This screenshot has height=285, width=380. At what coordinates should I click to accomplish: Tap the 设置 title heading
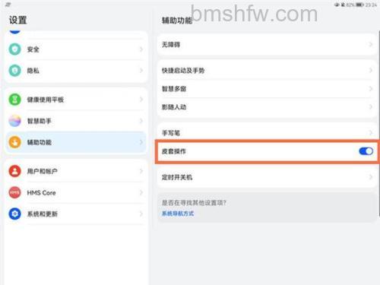tap(17, 20)
